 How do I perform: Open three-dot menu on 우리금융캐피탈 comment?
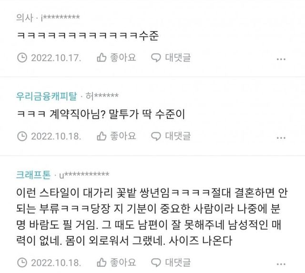tap(281, 138)
